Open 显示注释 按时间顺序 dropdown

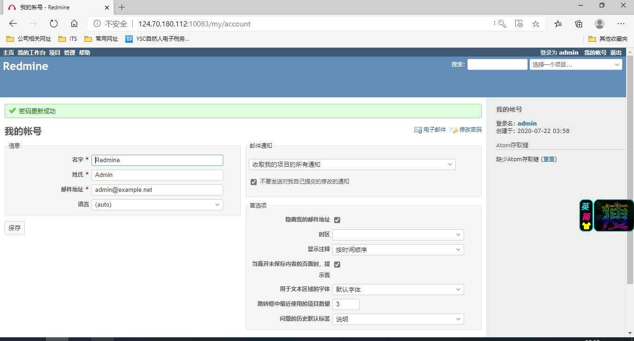tap(398, 250)
